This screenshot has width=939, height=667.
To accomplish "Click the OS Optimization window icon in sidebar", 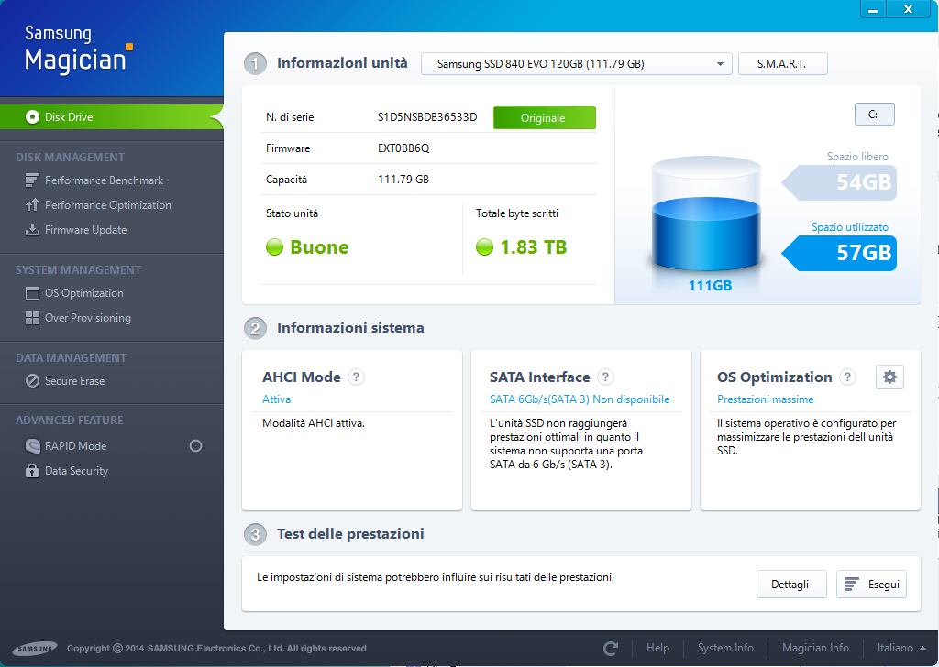I will (x=32, y=293).
